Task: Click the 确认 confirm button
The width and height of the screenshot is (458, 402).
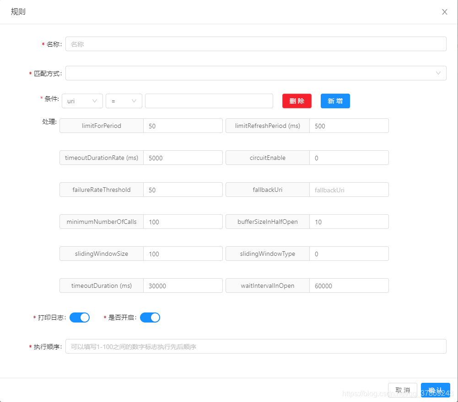Action: [x=435, y=390]
